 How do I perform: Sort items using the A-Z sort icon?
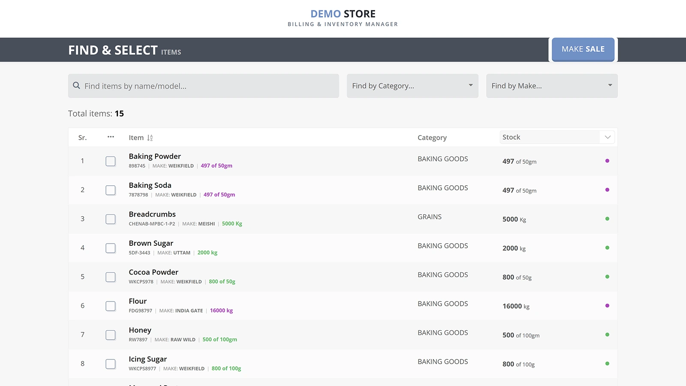coord(150,138)
